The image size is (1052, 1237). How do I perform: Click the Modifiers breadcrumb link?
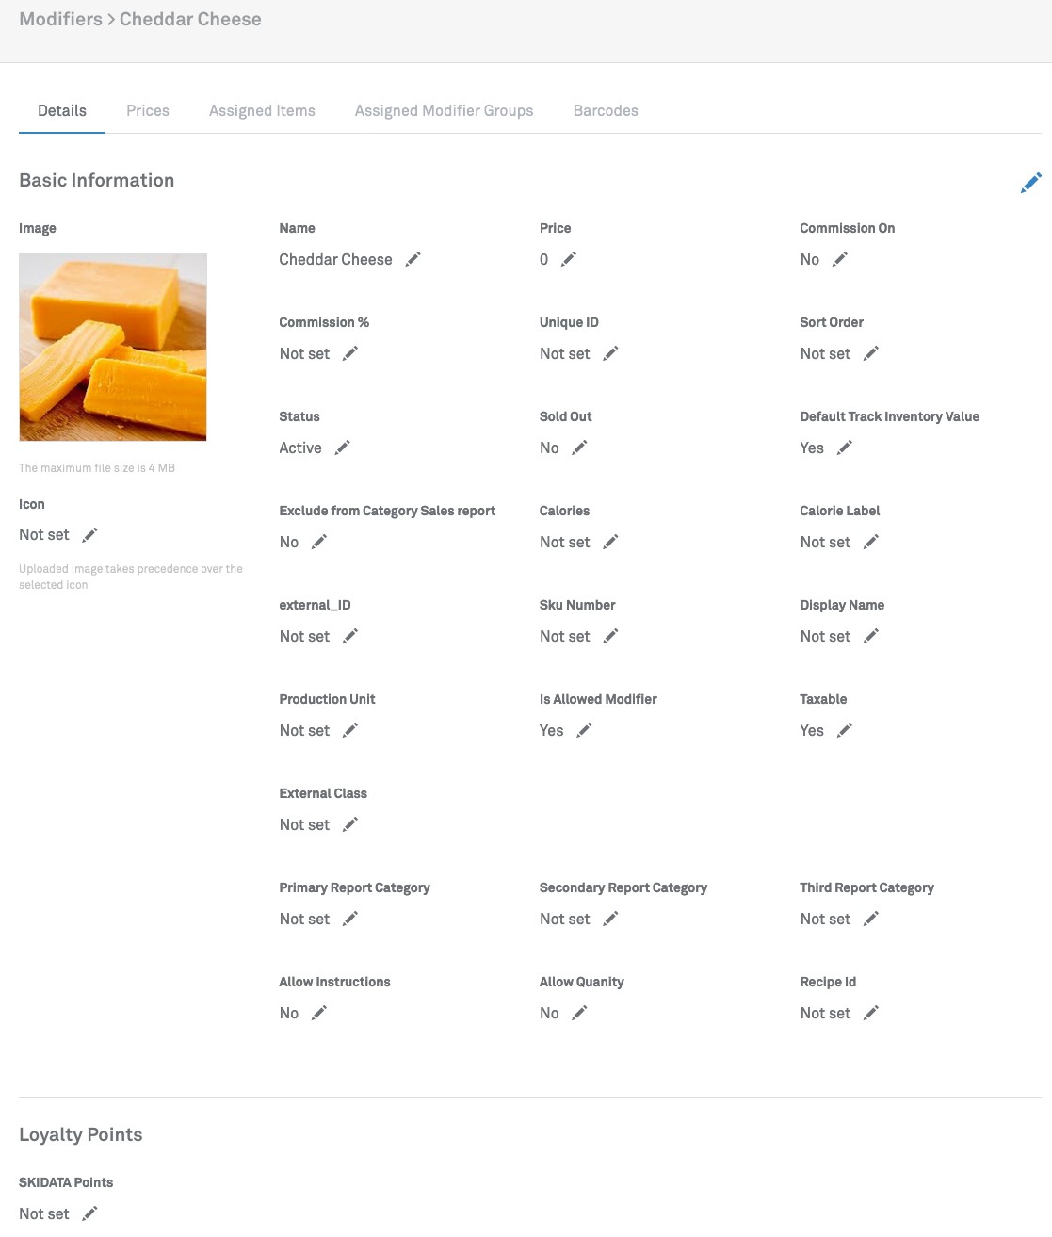point(60,20)
